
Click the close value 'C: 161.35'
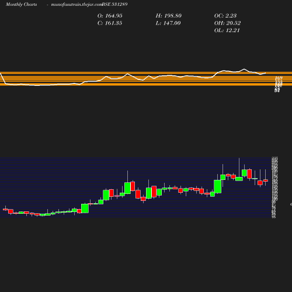[110, 23]
